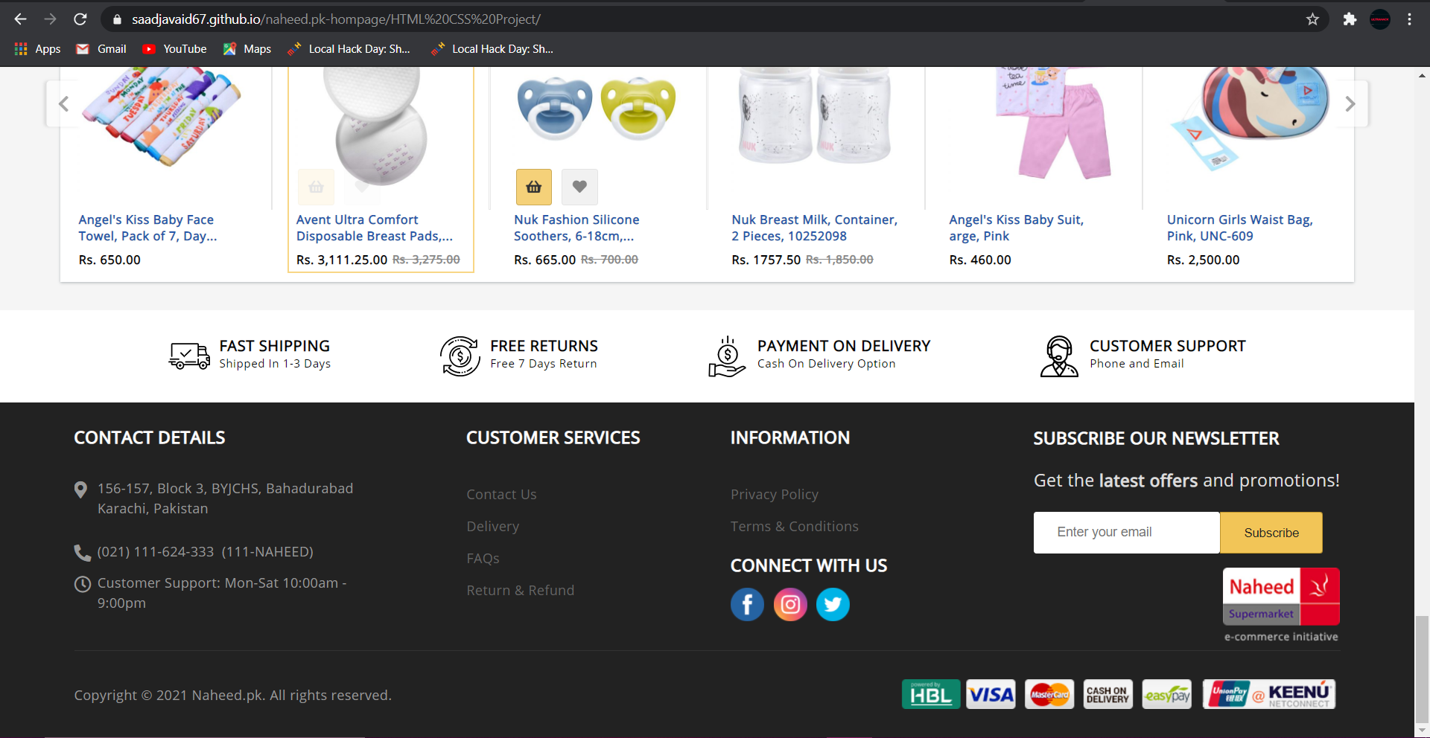The height and width of the screenshot is (738, 1430).
Task: Open Naheed's Twitter page
Action: coord(833,604)
